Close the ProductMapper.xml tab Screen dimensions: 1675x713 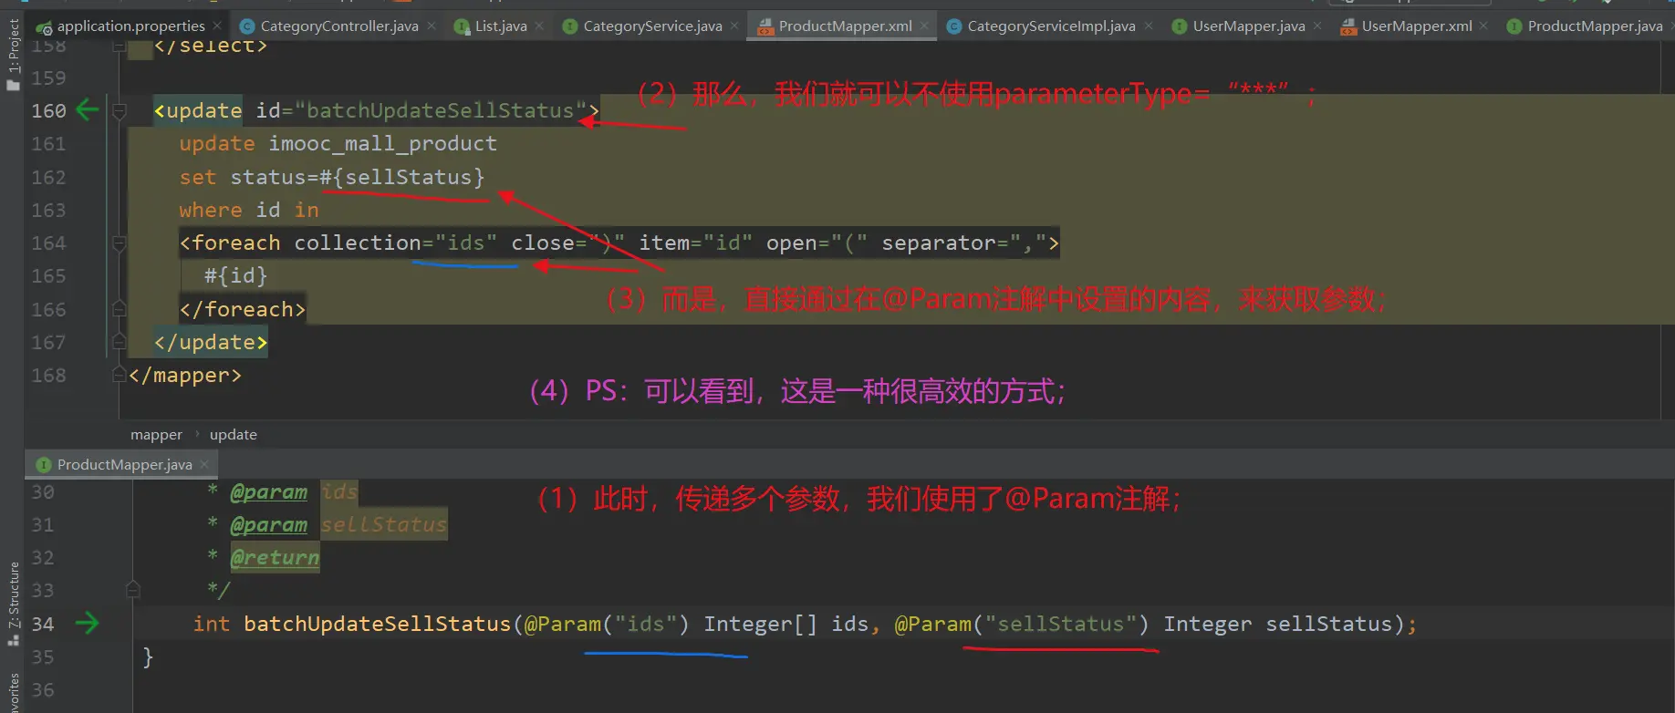click(924, 26)
